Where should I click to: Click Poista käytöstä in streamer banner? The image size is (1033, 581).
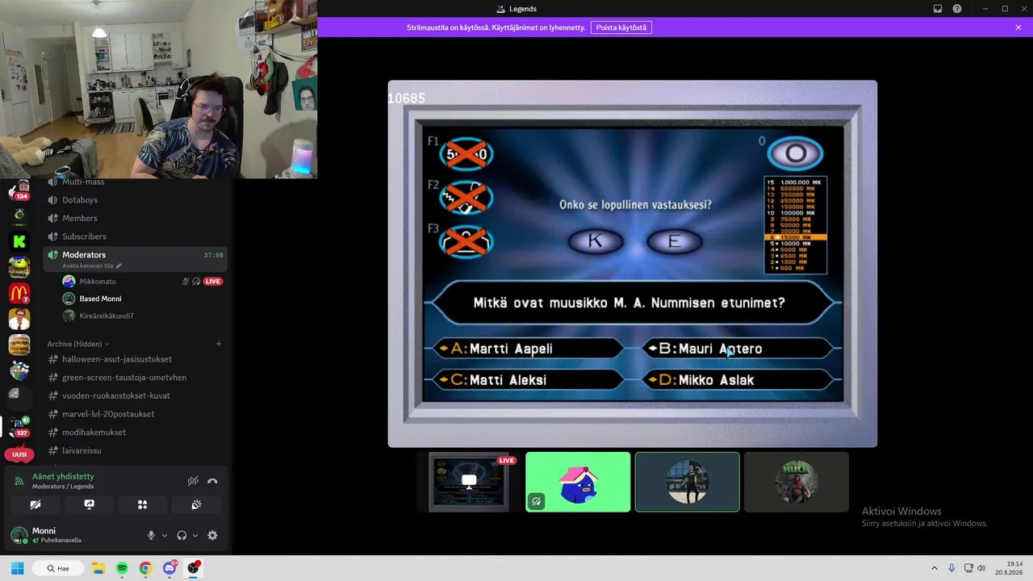point(621,27)
